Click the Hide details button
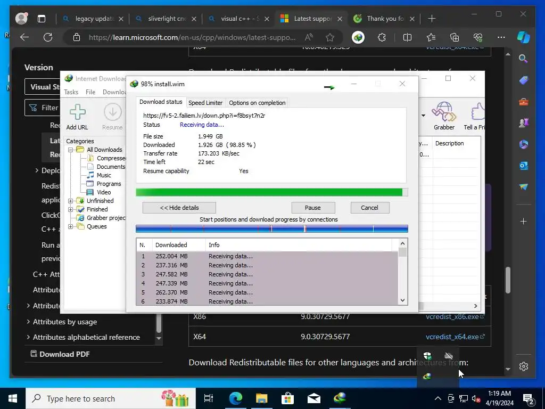The height and width of the screenshot is (409, 545). point(179,208)
